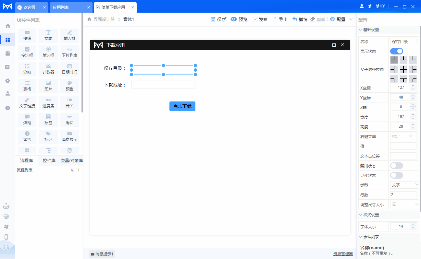This screenshot has width=421, height=259.
Task: Add a 警告 alert control
Action: 27,136
